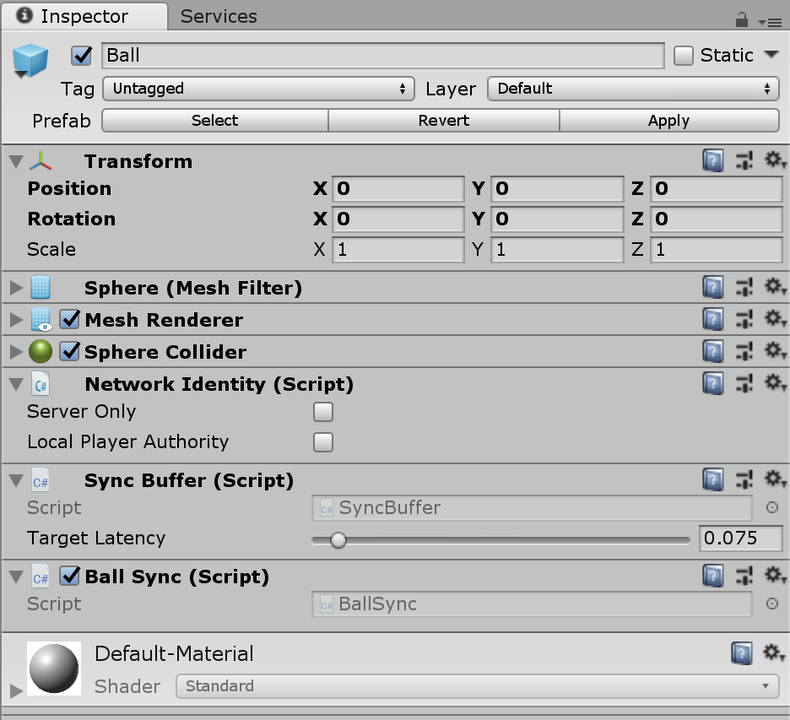Click the Inspector lock icon
The height and width of the screenshot is (720, 790).
741,19
